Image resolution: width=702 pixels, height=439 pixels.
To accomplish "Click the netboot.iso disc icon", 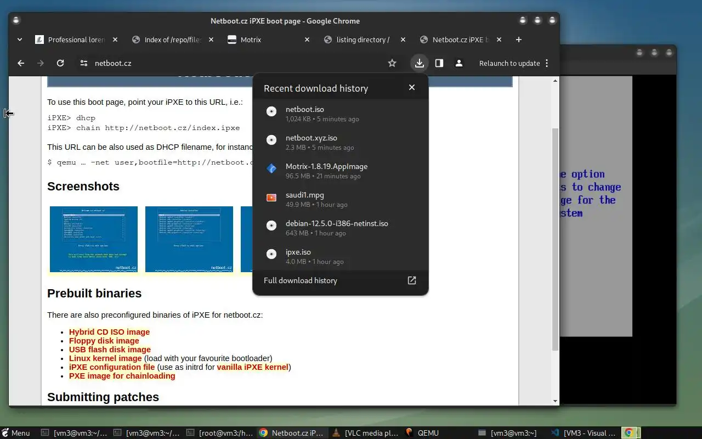I will pos(271,111).
